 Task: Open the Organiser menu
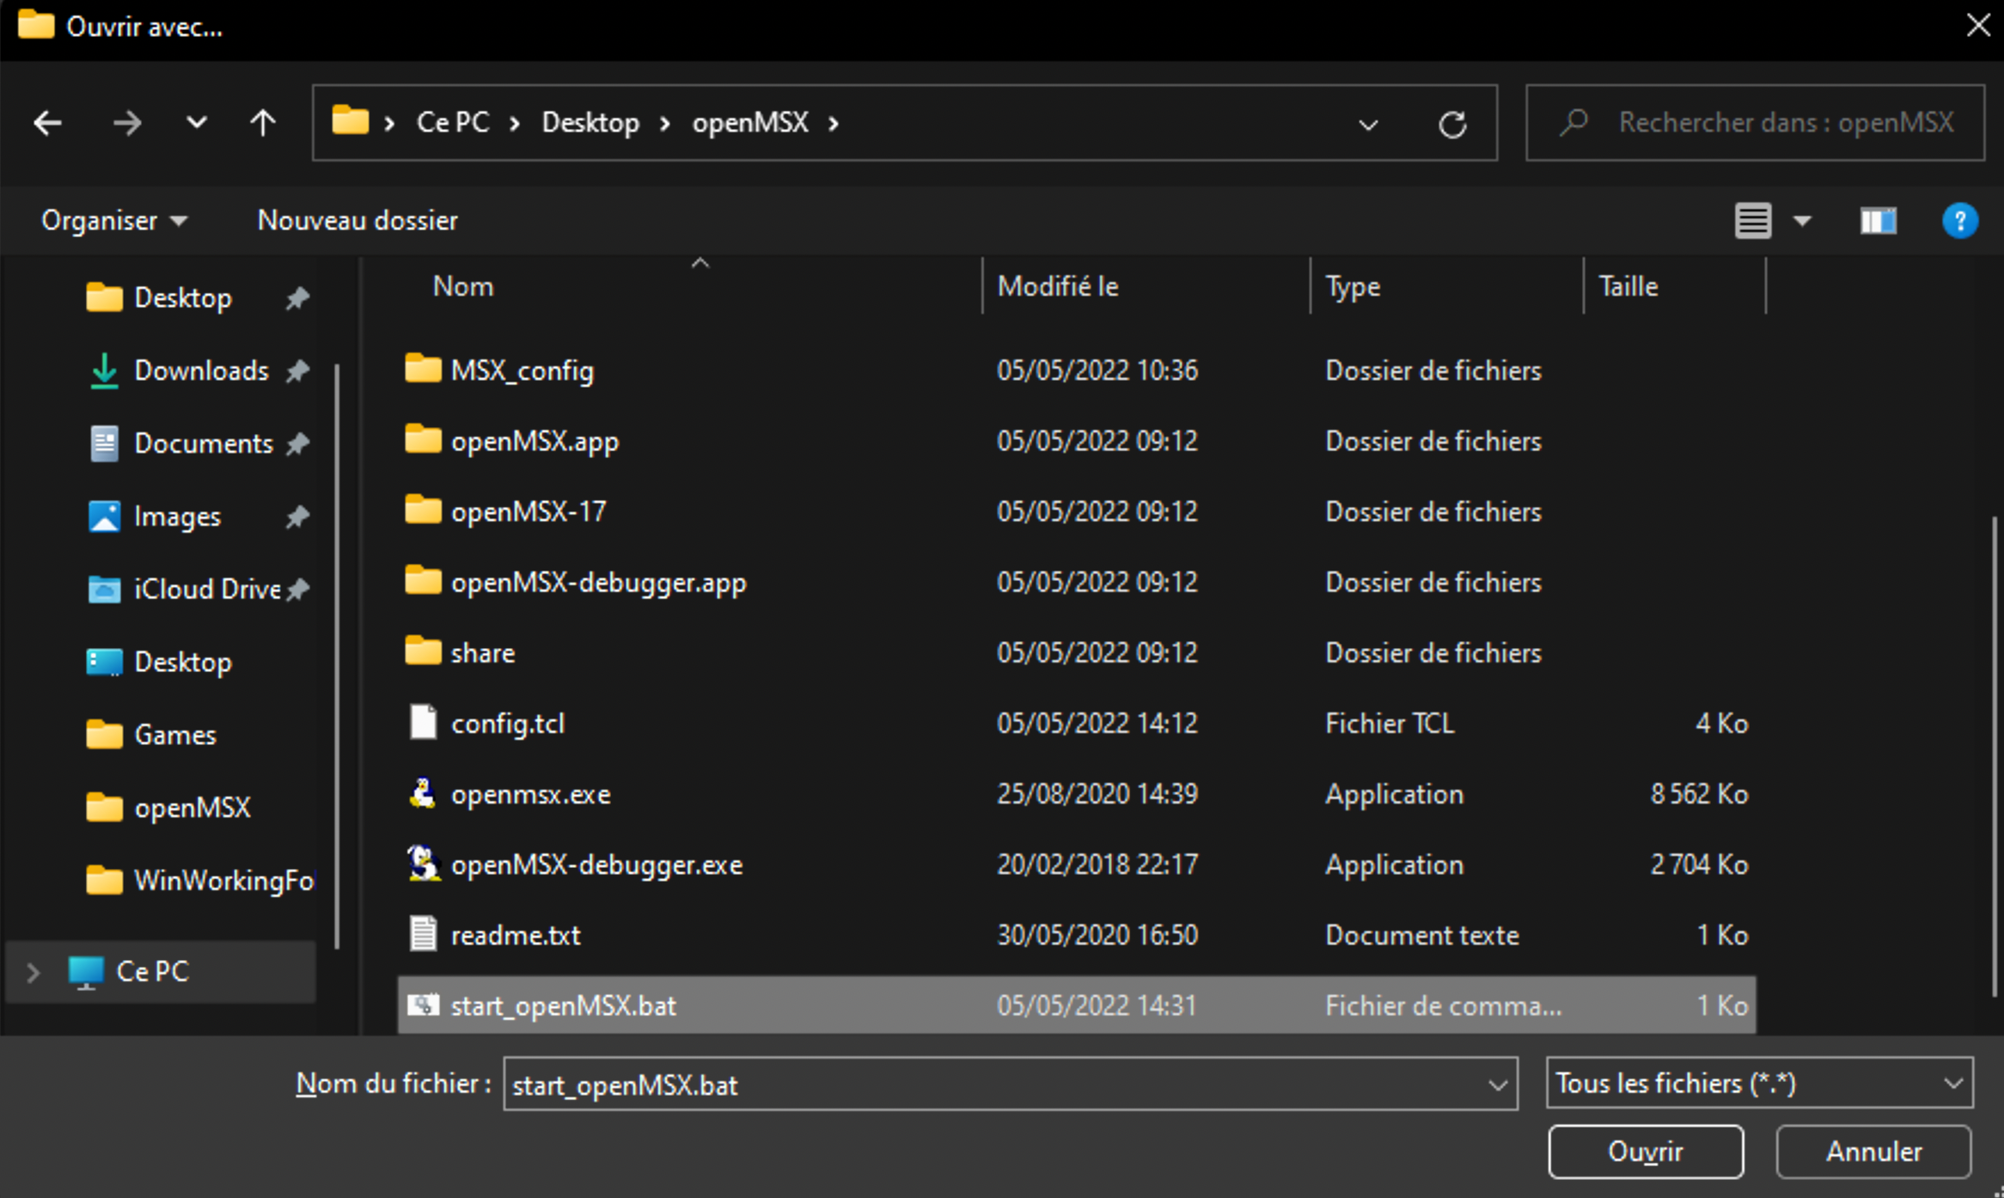[113, 221]
